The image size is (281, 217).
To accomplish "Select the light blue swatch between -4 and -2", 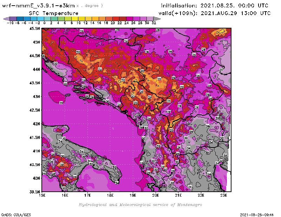I will click(33, 19).
